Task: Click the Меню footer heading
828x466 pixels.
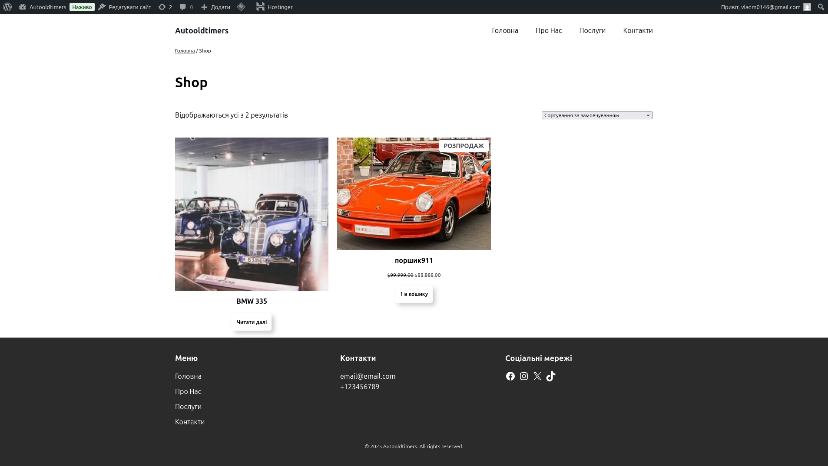Action: [x=186, y=358]
